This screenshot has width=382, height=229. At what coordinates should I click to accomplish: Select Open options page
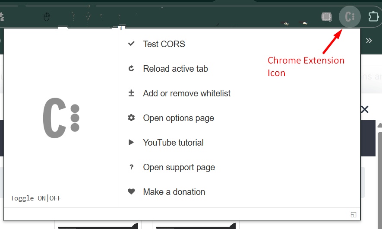coord(178,118)
